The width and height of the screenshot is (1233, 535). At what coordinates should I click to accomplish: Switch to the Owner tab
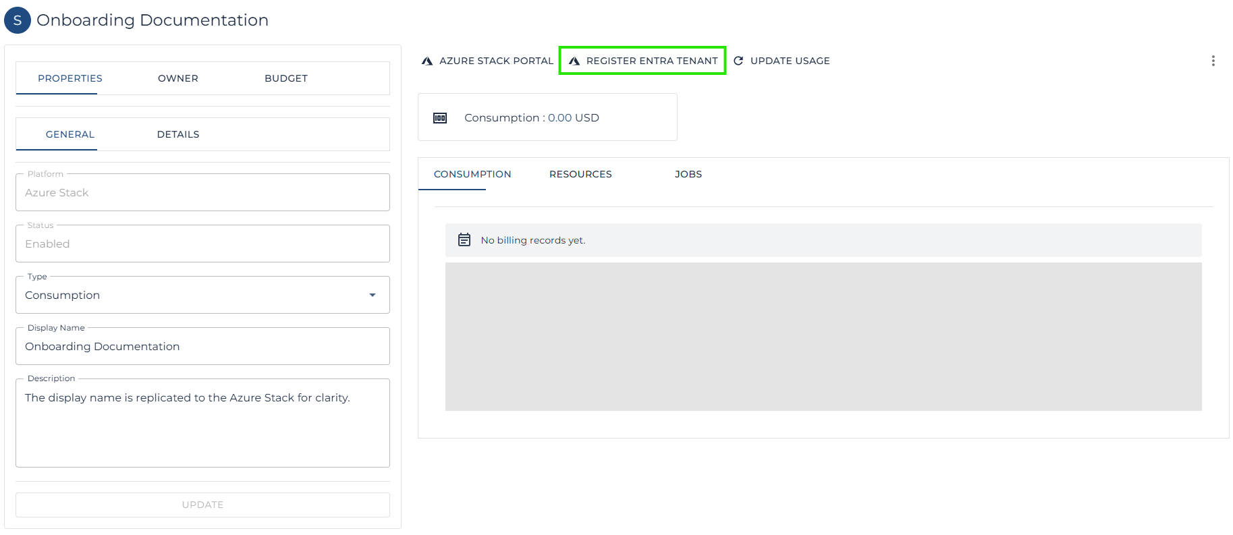[178, 78]
